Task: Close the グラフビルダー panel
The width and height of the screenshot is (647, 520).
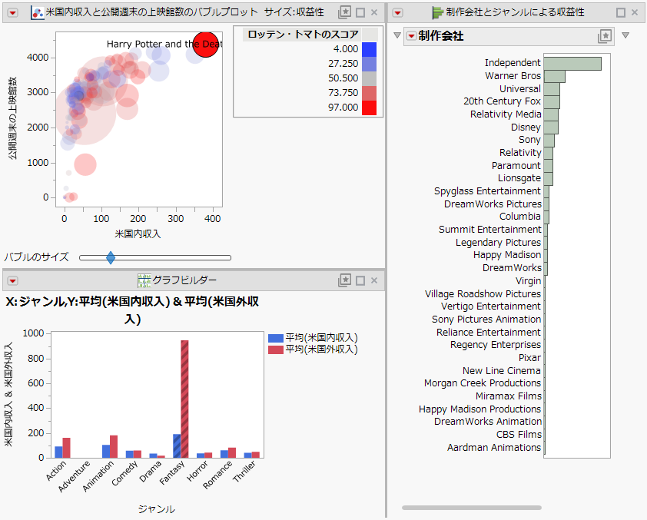Action: [374, 280]
